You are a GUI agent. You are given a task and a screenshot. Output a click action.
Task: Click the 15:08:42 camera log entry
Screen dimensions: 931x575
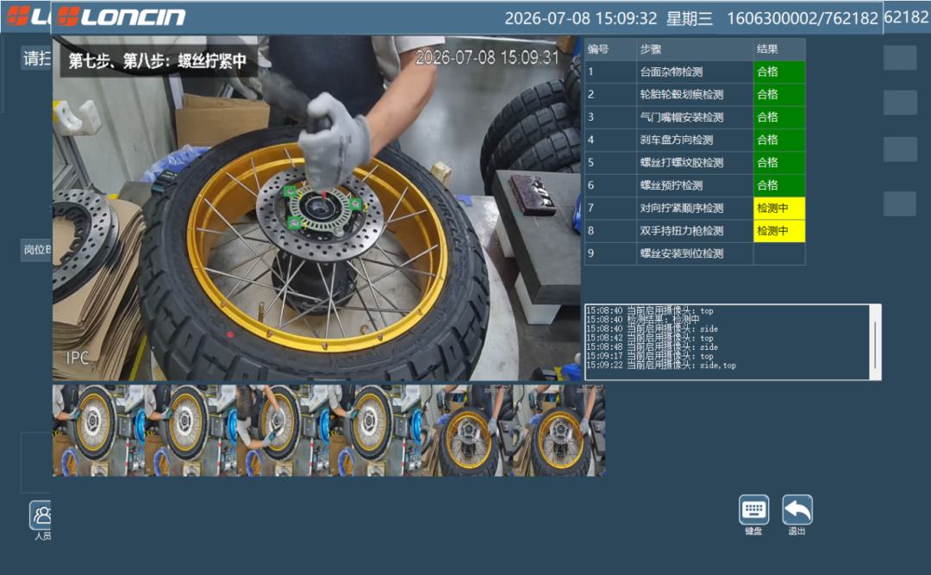point(650,338)
